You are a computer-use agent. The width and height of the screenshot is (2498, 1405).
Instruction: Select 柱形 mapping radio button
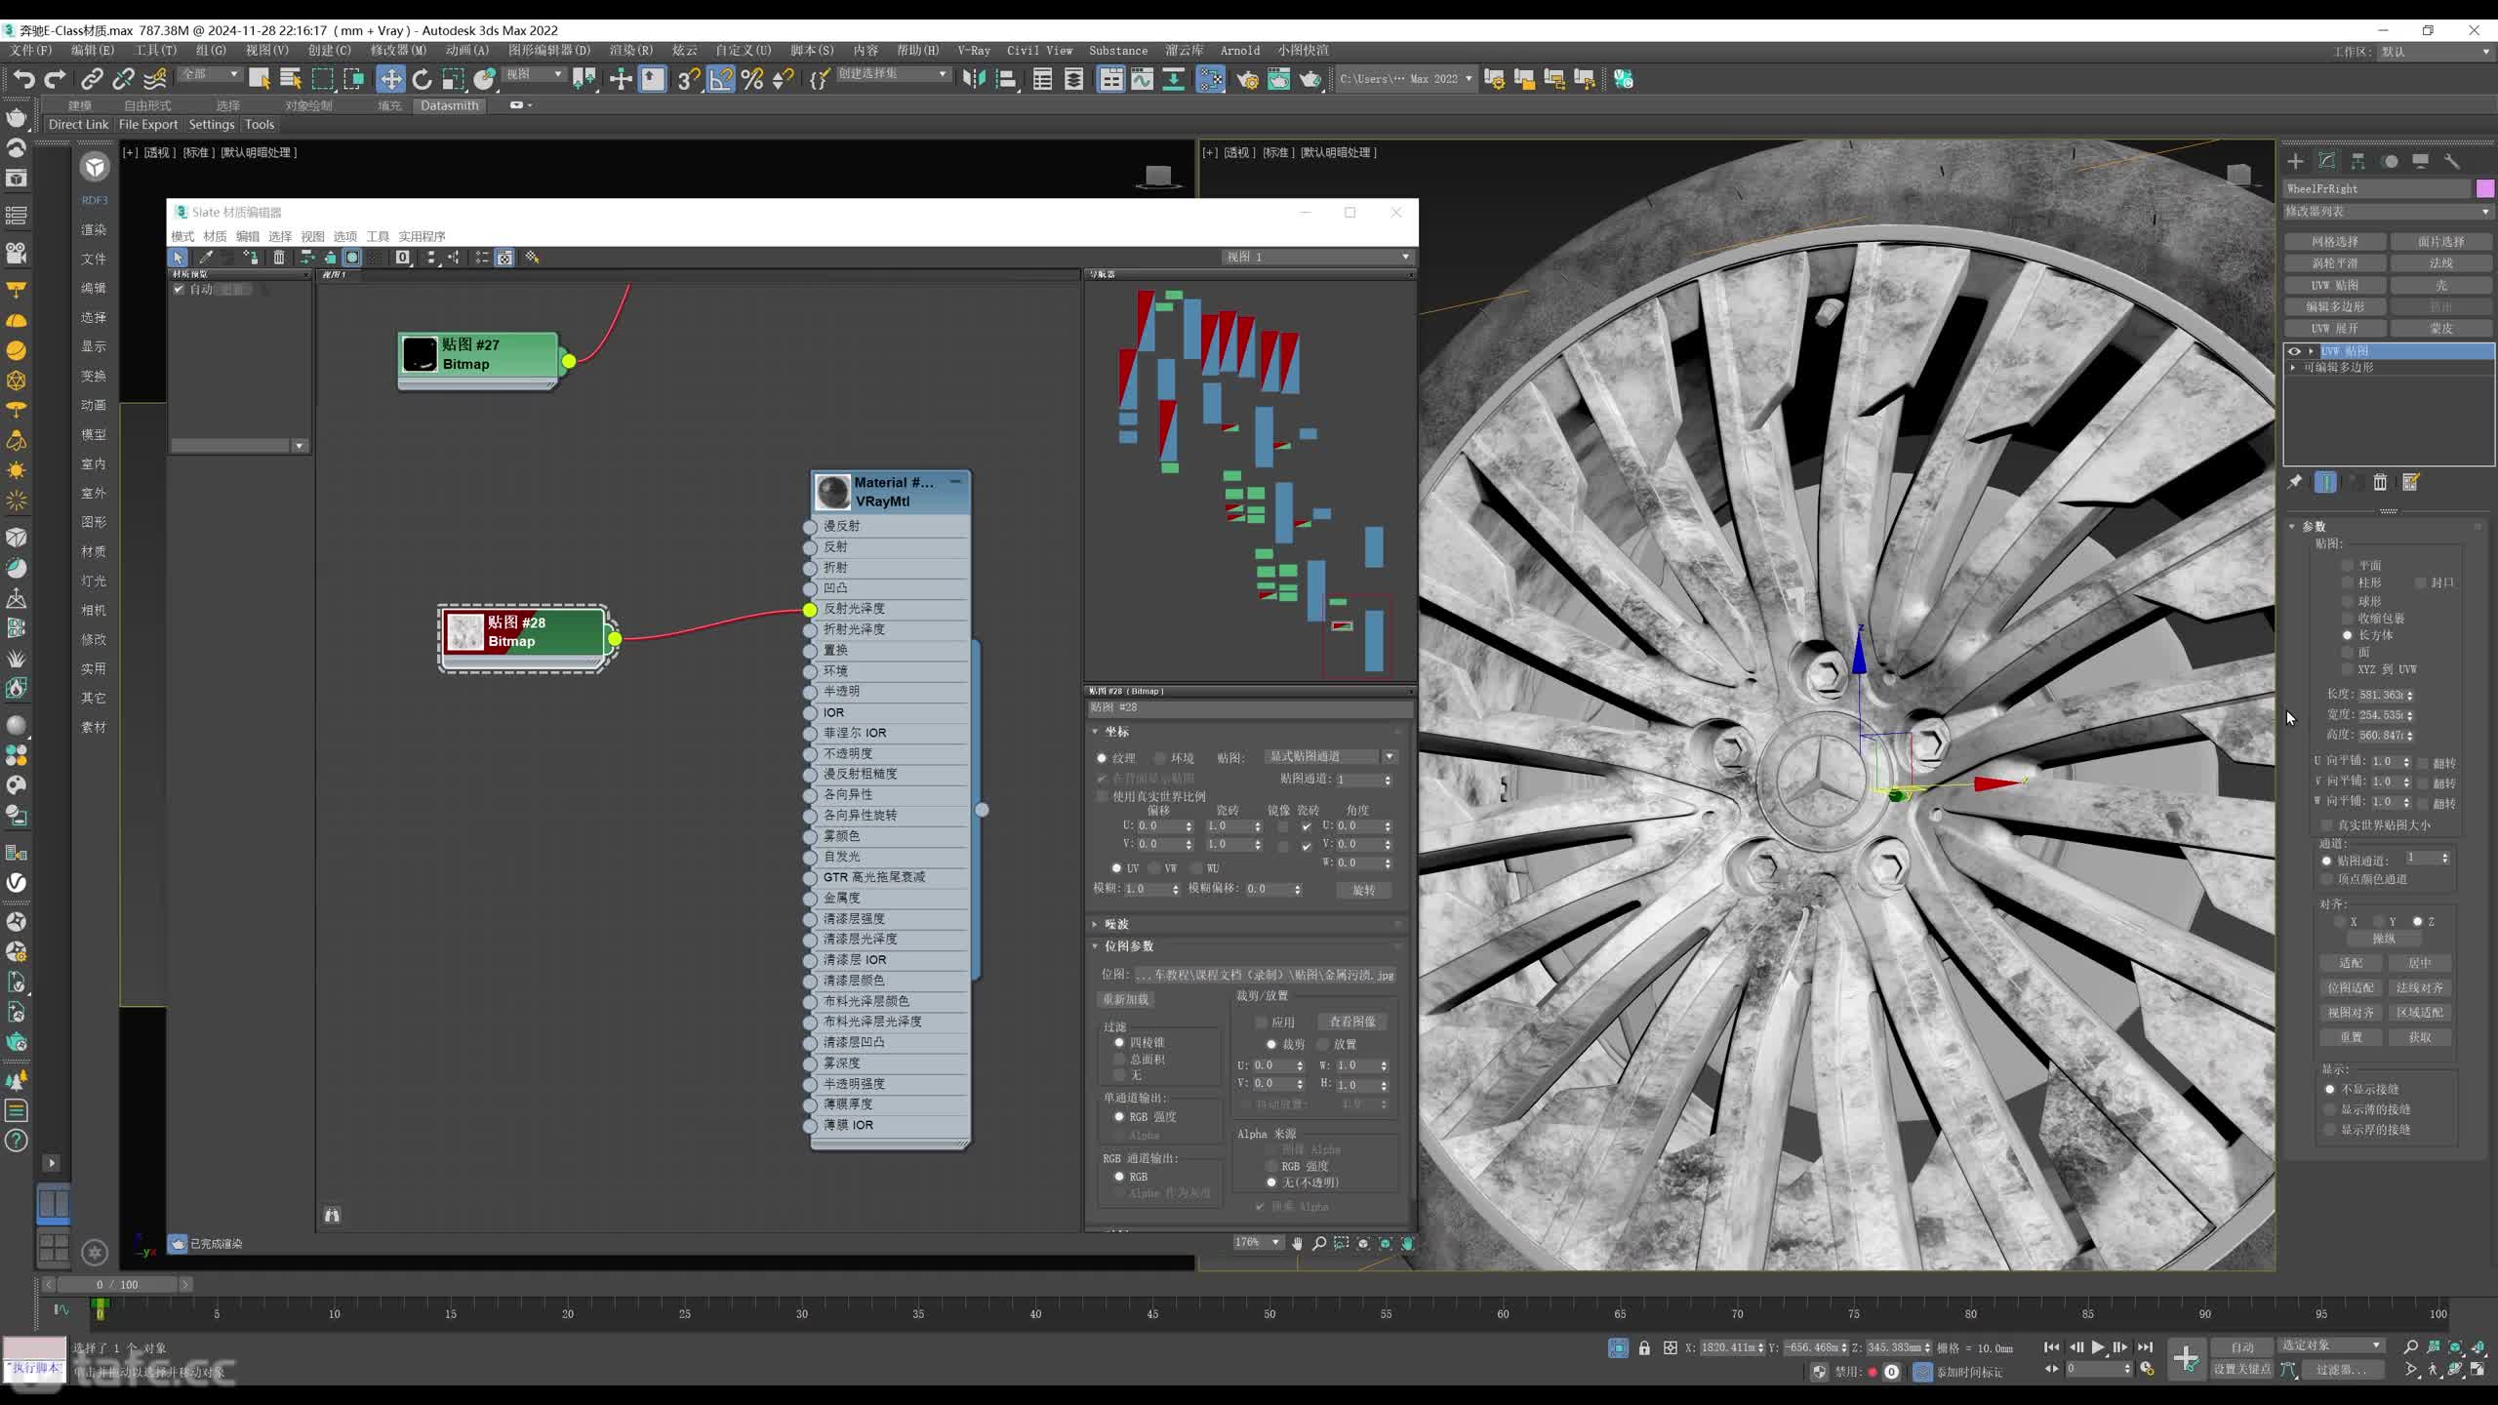2348,582
